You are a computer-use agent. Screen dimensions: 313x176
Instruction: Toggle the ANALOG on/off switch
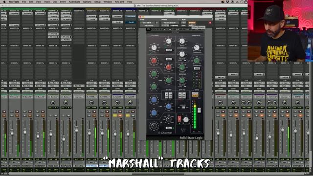pyautogui.click(x=183, y=108)
